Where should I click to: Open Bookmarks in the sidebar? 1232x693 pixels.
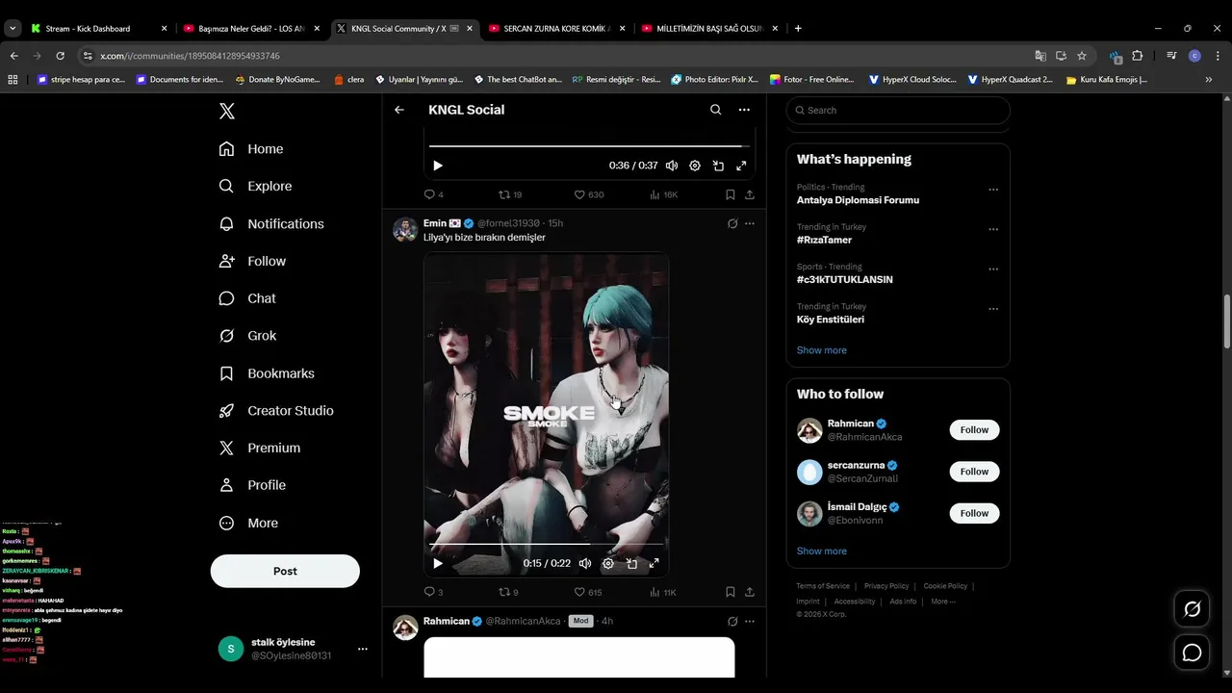[267, 373]
